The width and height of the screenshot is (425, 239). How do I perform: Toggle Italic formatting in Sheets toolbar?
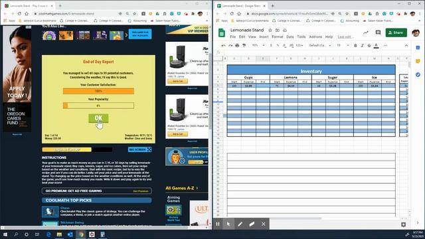click(x=362, y=46)
